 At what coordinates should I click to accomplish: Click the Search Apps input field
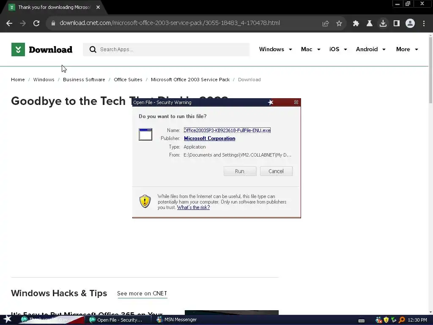(x=166, y=50)
